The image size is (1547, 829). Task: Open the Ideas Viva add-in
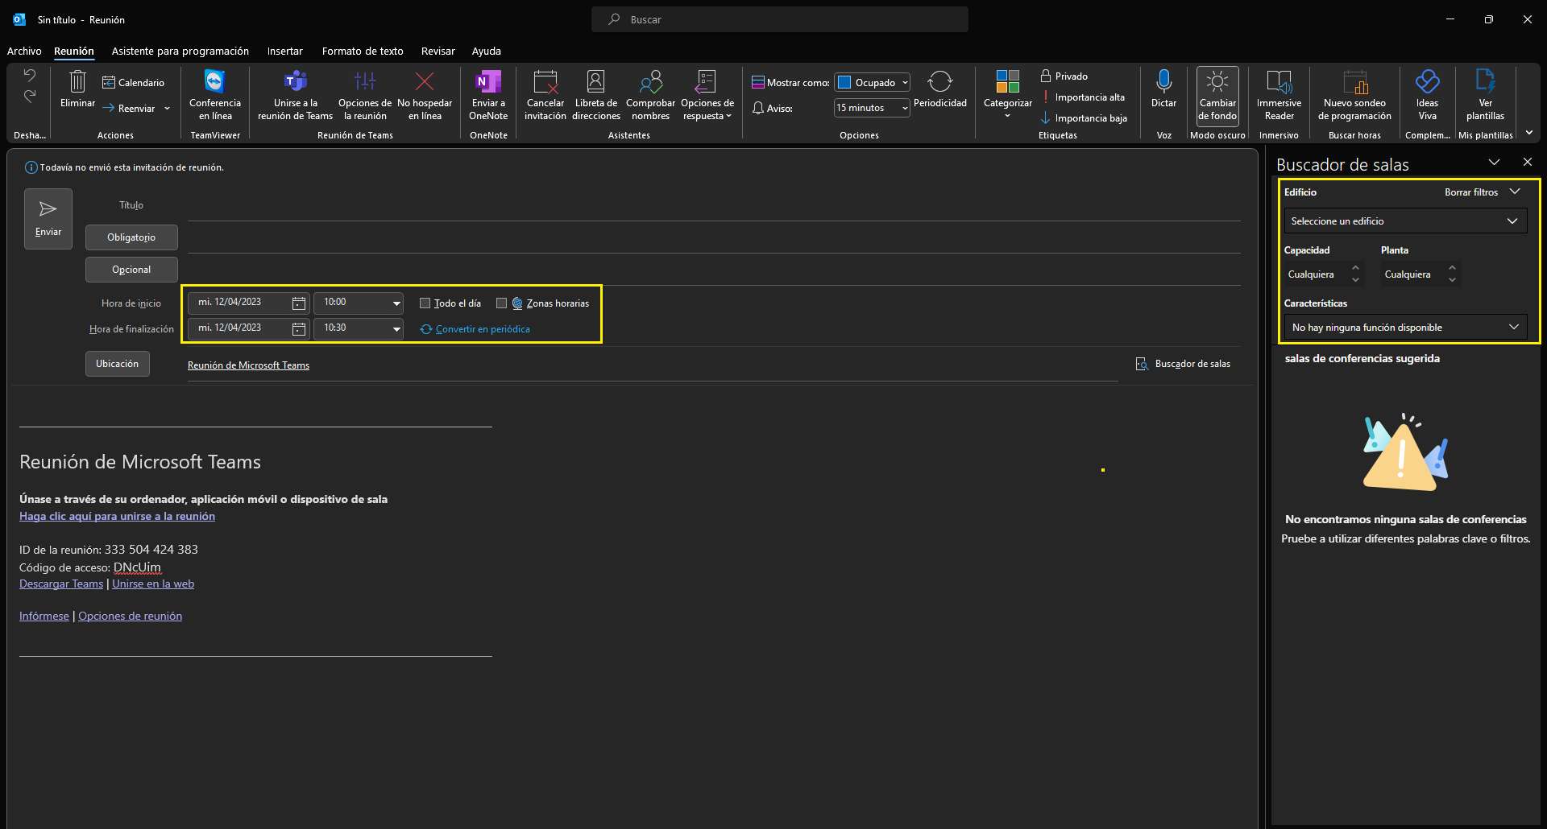coord(1427,95)
